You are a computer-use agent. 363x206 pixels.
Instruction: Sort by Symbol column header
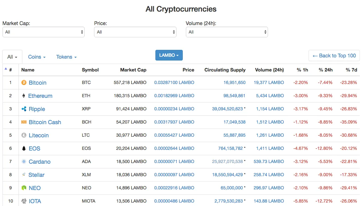pyautogui.click(x=90, y=70)
